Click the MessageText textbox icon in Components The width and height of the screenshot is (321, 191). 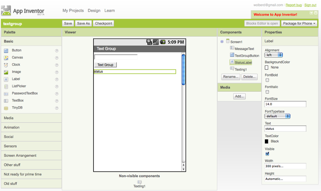(232, 48)
